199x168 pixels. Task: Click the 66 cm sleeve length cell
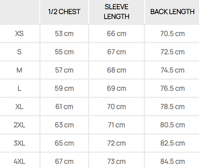click(116, 33)
